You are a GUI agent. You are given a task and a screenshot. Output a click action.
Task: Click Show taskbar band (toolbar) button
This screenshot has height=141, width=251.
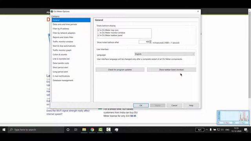coord(171,70)
